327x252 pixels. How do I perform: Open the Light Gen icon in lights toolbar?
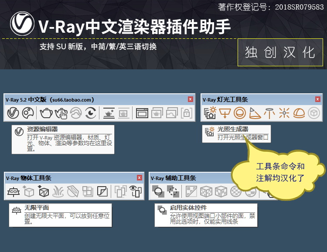210,113
